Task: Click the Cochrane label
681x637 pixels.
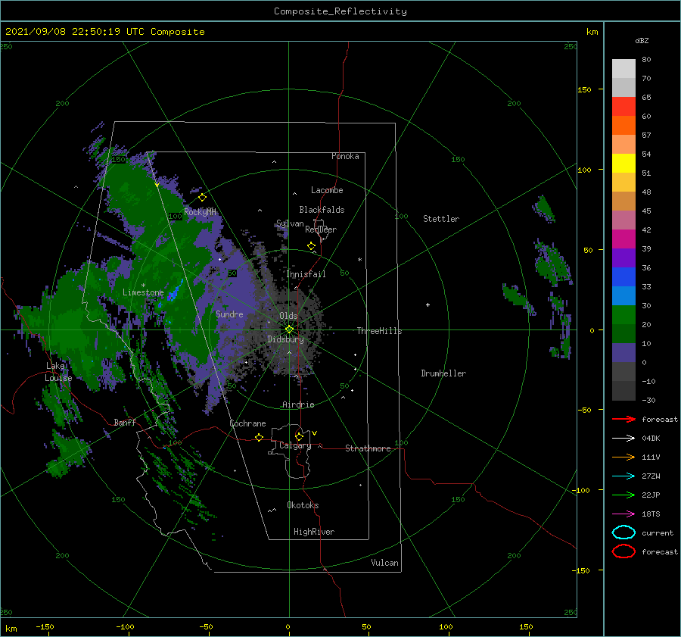Action: [247, 423]
